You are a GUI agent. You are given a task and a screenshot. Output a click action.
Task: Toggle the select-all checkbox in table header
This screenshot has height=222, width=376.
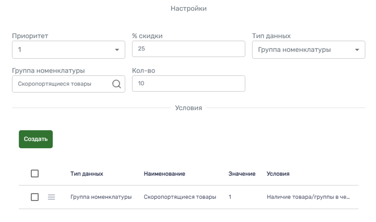pyautogui.click(x=35, y=174)
